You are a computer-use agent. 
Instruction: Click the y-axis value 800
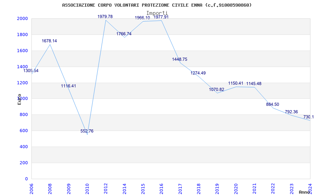point(24,115)
